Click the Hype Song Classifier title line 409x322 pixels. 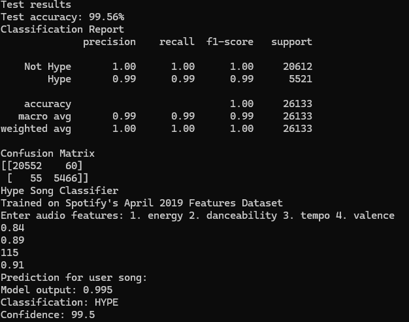59,191
